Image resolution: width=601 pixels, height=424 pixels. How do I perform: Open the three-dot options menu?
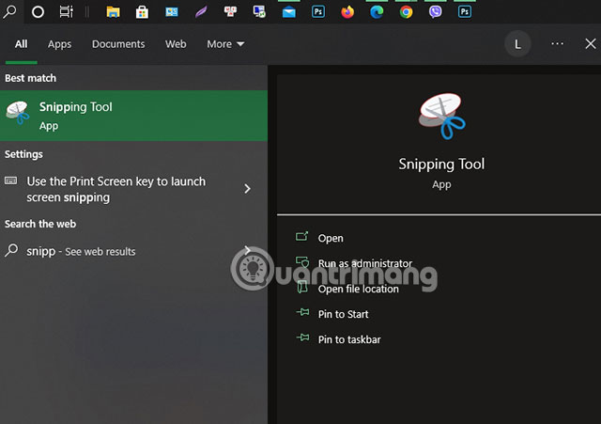(x=557, y=44)
